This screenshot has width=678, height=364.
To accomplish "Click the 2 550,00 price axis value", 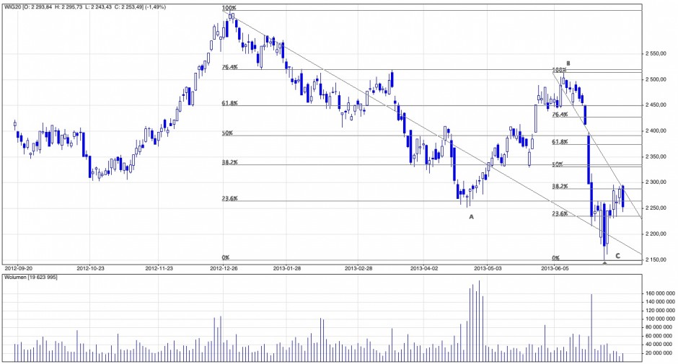I will point(657,53).
